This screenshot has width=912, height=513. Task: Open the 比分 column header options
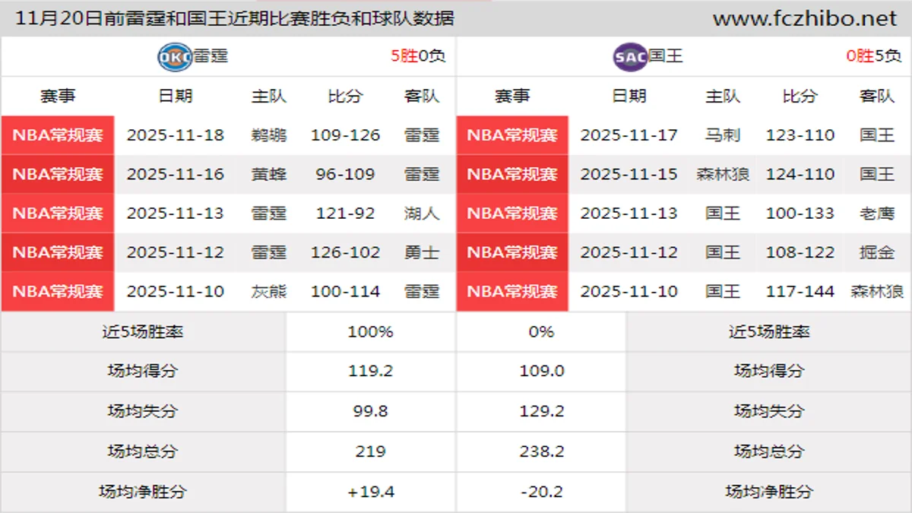click(x=343, y=96)
